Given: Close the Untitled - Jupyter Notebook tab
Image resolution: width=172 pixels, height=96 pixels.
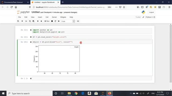Looking at the screenshot, I should (58, 2).
